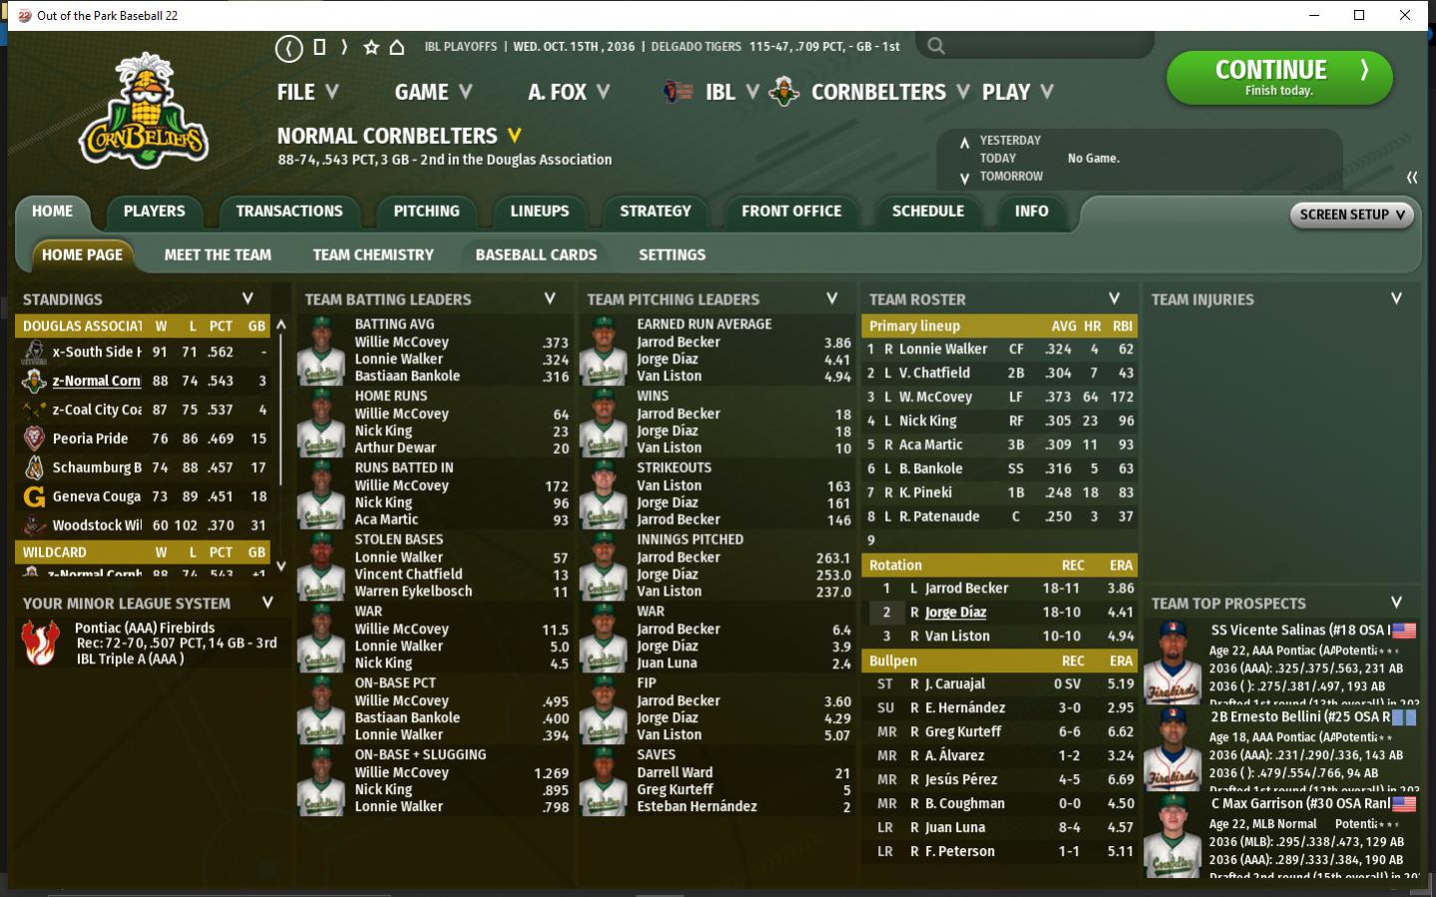Click the forward navigation arrow
The image size is (1436, 897).
pos(344,47)
